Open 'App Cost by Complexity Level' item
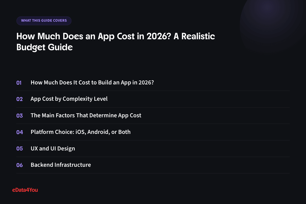This screenshot has width=306, height=204. (69, 99)
